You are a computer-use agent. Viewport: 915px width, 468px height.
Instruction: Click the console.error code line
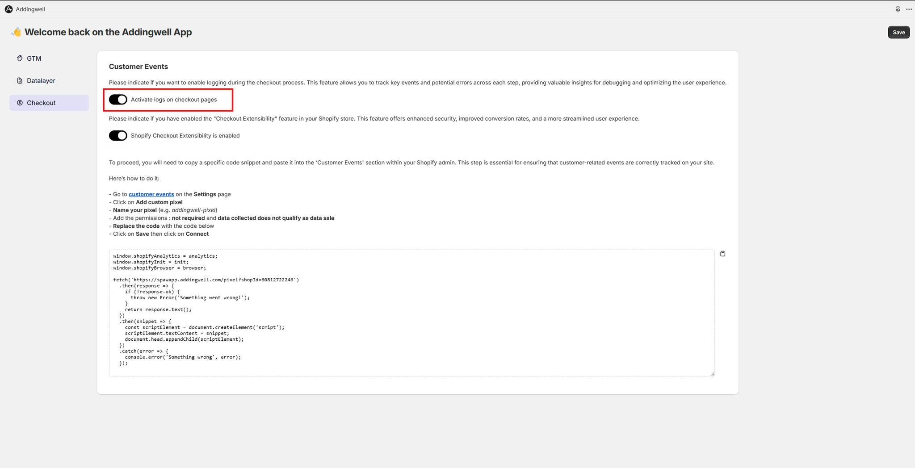(183, 357)
